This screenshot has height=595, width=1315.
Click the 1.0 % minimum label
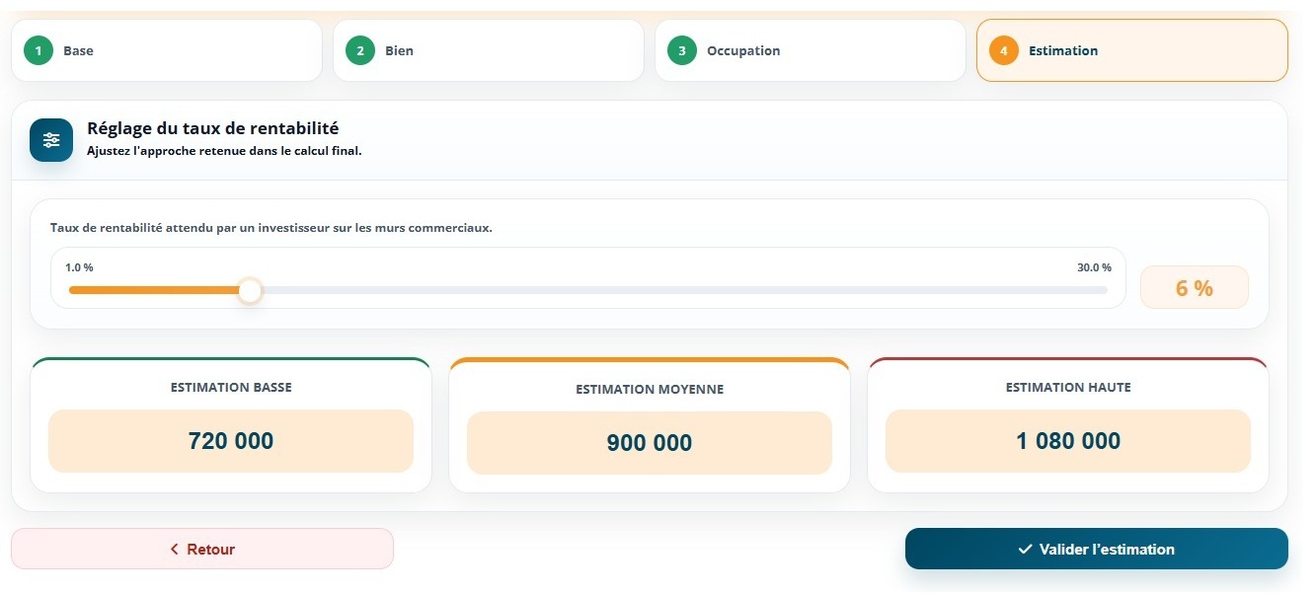tap(79, 267)
